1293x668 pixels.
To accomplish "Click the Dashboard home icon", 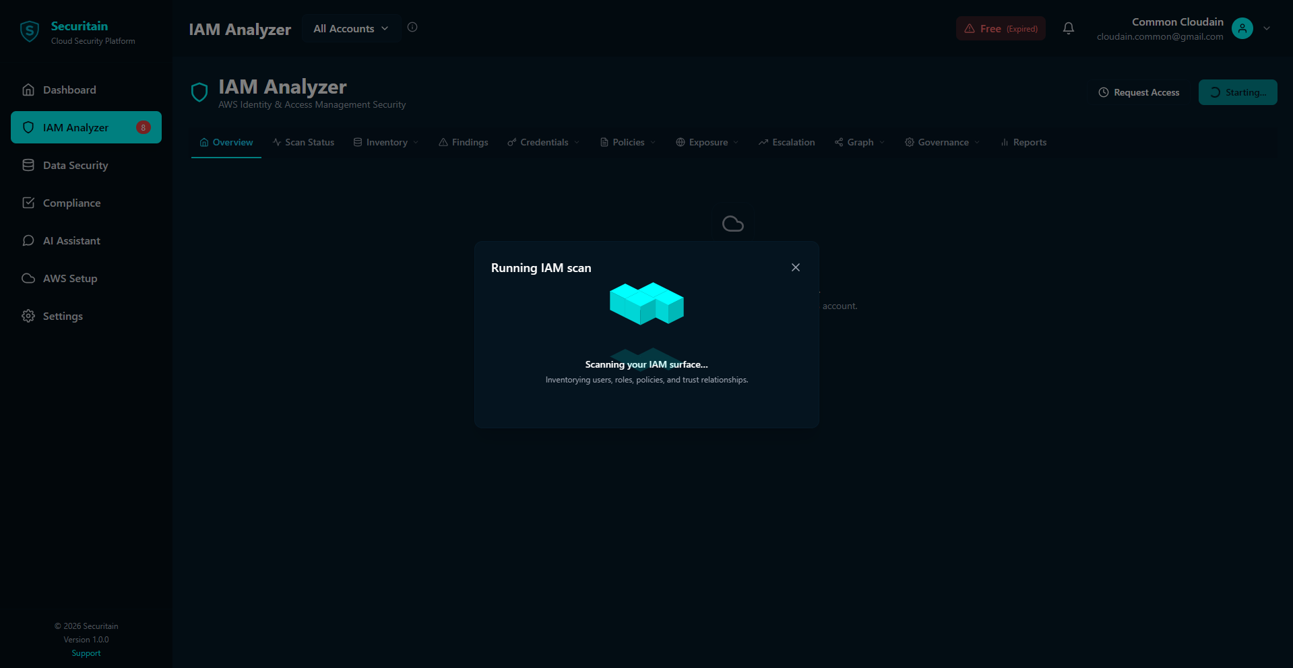I will click(28, 90).
